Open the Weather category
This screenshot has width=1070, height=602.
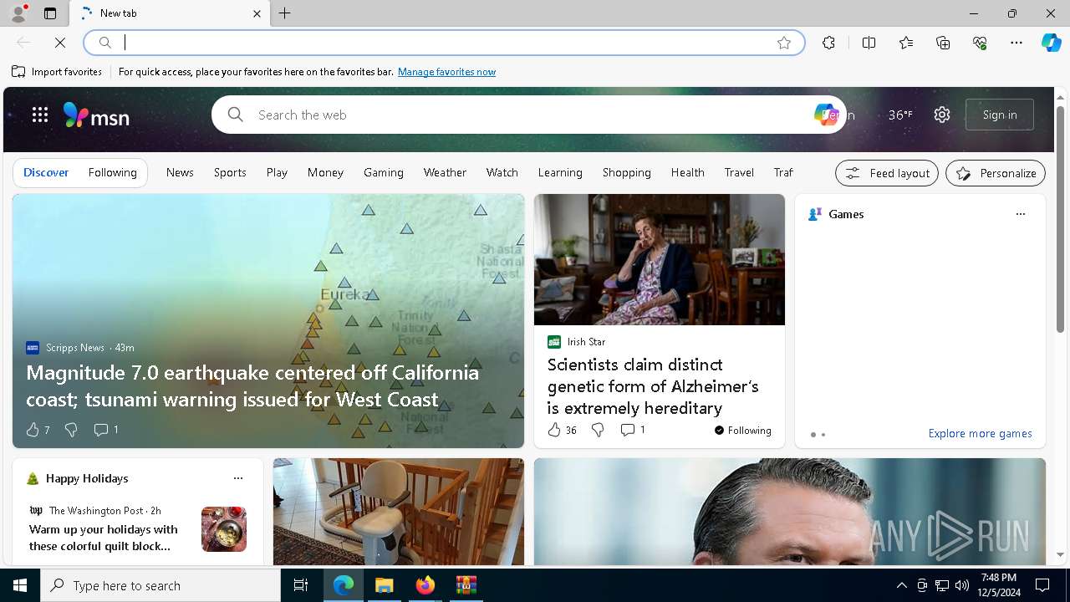click(445, 172)
